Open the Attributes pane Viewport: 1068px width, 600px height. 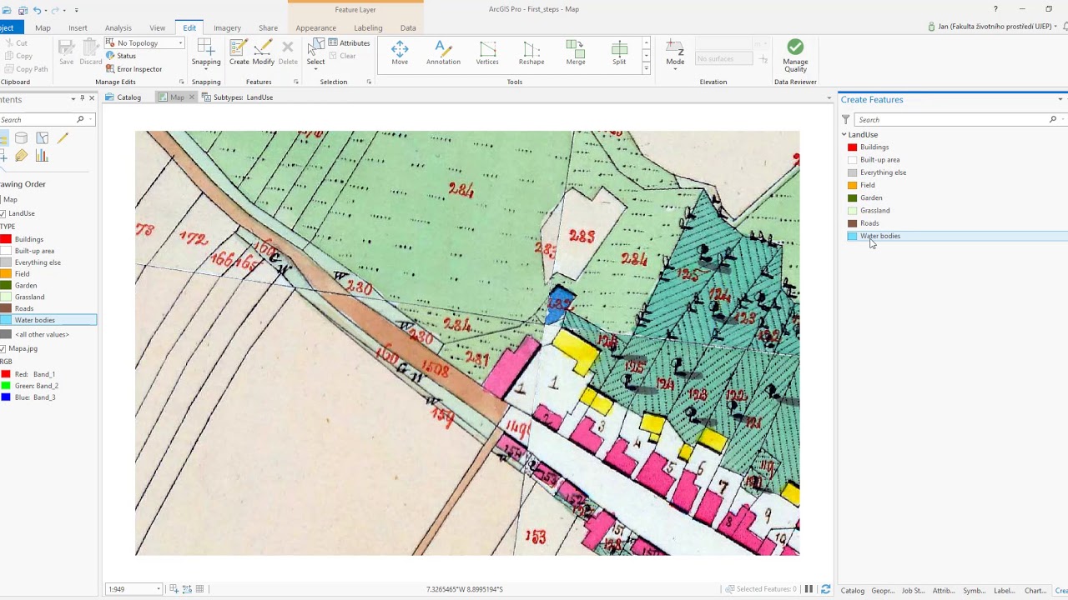[349, 43]
